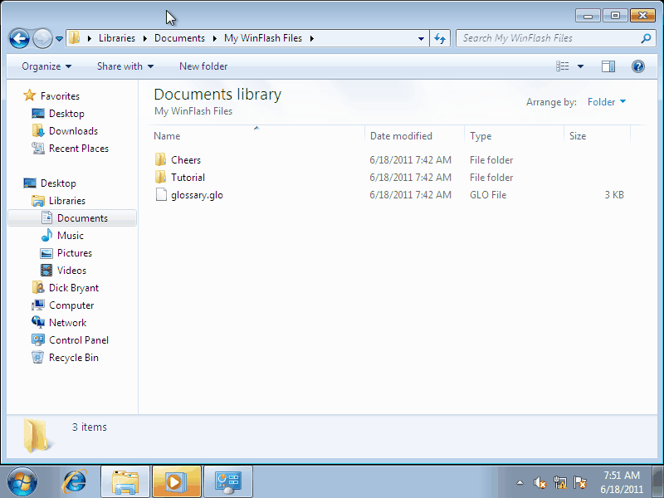The height and width of the screenshot is (498, 664).
Task: Click the muted speaker volume icon
Action: [540, 482]
